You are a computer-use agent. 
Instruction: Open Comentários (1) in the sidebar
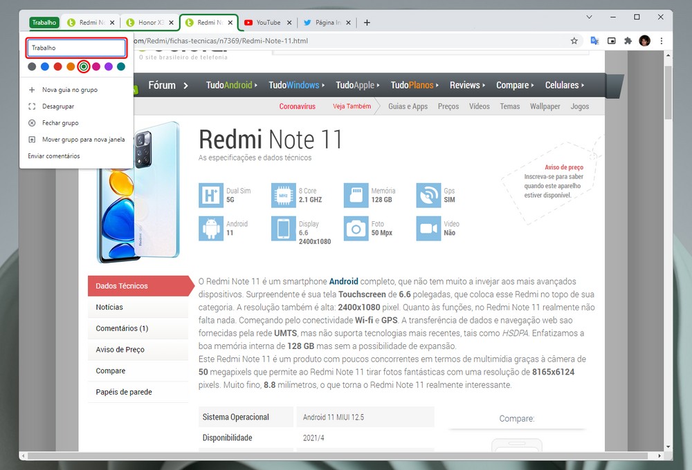point(138,328)
